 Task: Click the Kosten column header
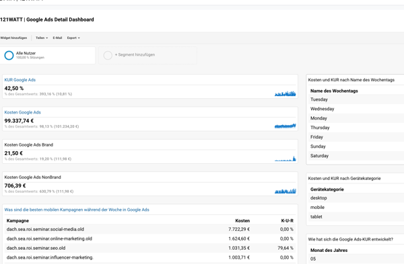coord(242,220)
